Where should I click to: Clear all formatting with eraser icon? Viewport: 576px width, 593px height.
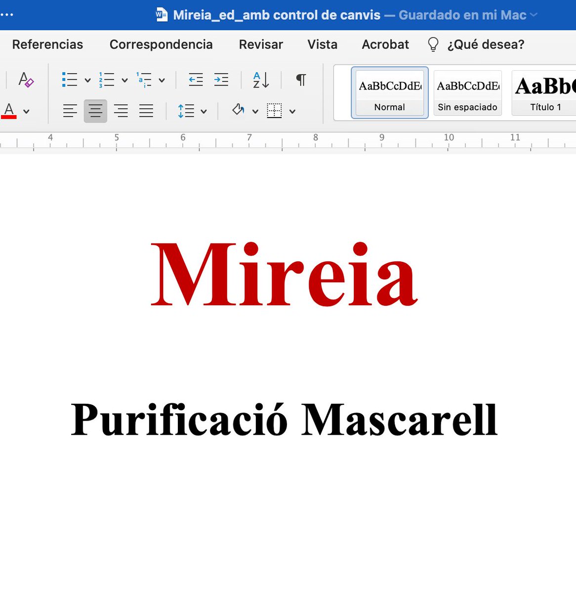coord(26,80)
